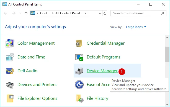The width and height of the screenshot is (170, 107).
Task: Click the scrollbar up arrow
Action: coord(168,38)
